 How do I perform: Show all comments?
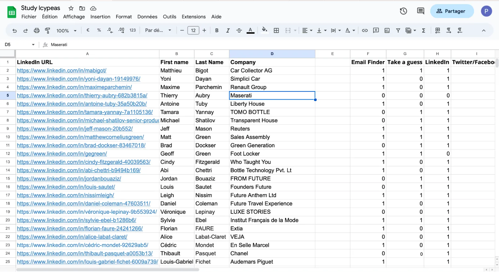[421, 11]
